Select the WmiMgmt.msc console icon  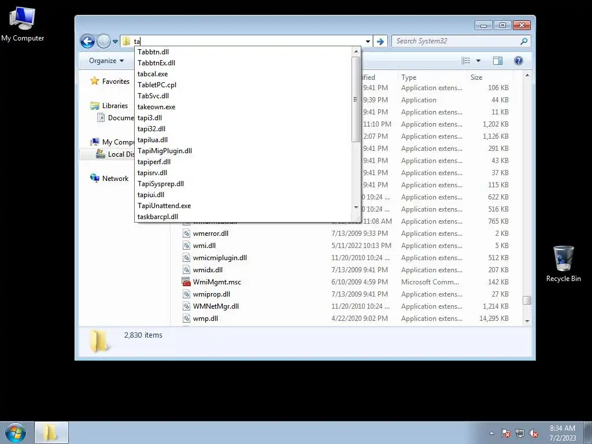186,282
